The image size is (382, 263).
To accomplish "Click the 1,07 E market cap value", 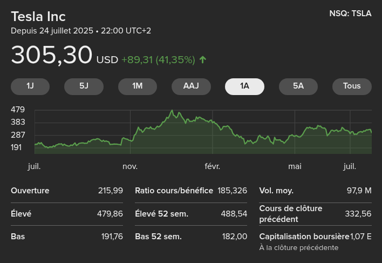I will (x=361, y=237).
